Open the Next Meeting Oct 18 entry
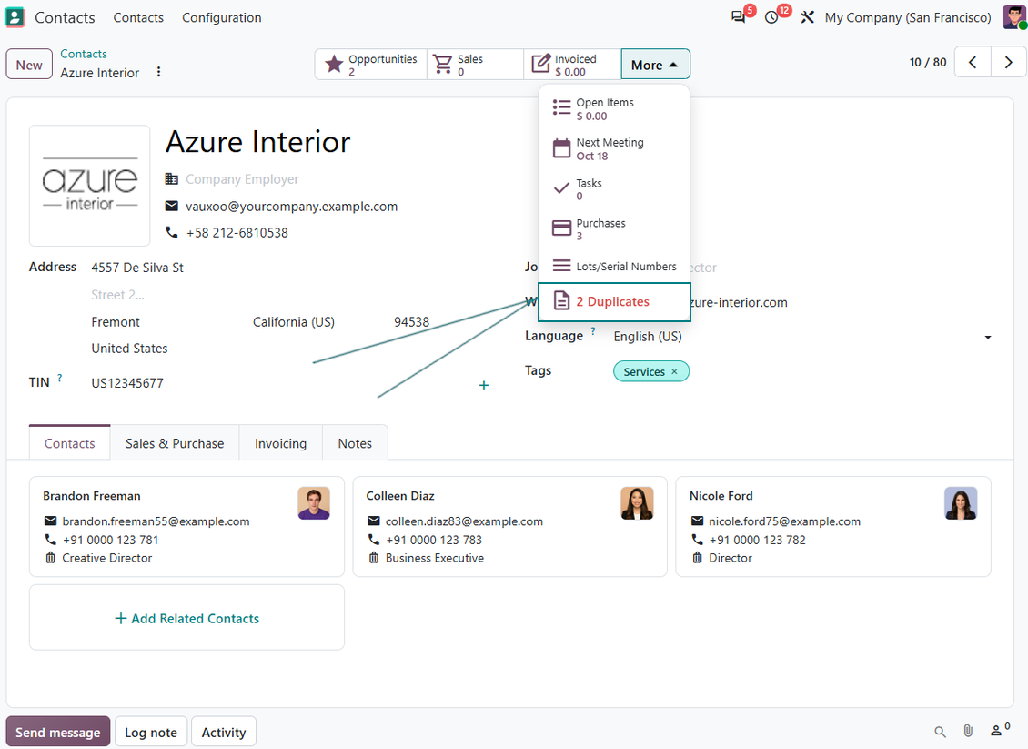 point(614,149)
